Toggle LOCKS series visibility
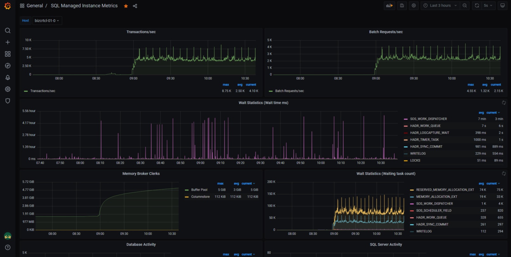511x257 pixels. [415, 161]
